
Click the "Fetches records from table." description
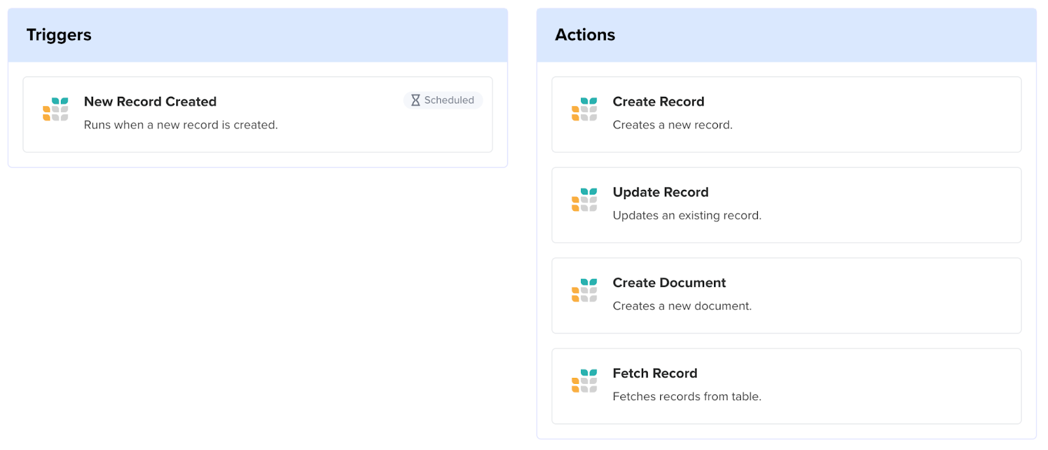point(686,396)
